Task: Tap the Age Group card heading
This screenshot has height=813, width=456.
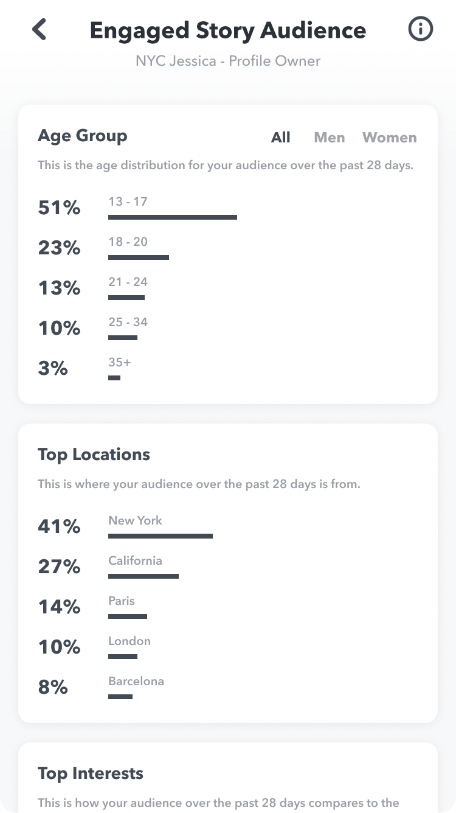Action: click(83, 136)
